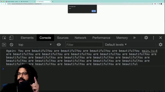Screen dimensions: 165x92
Task: Expand the Default levels dropdown
Action: pyautogui.click(x=116, y=45)
